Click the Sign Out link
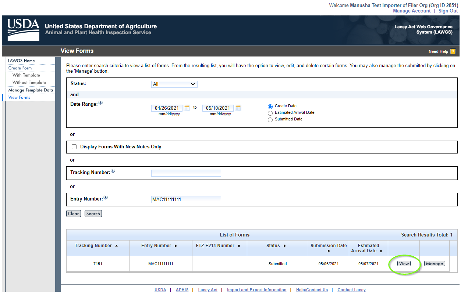The image size is (468, 300). pos(448,11)
